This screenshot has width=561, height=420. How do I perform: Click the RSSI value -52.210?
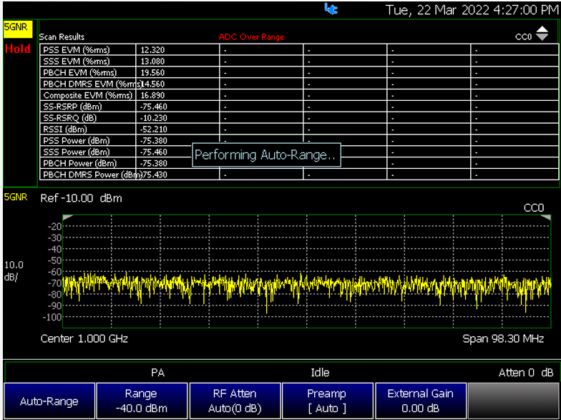click(x=154, y=130)
